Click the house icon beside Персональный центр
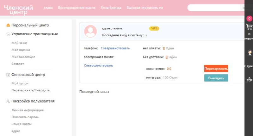253x136 pixels. click(8, 25)
